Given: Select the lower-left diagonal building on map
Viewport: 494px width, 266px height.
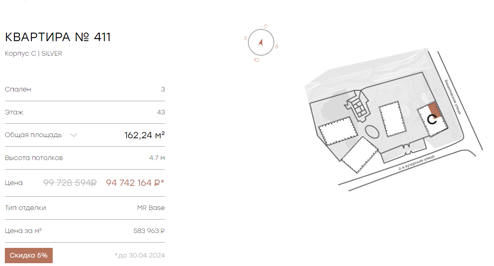Looking at the screenshot, I should click(360, 155).
